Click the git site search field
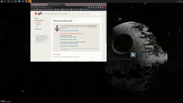Viewport: 183px width, 103px height. (x=91, y=14)
